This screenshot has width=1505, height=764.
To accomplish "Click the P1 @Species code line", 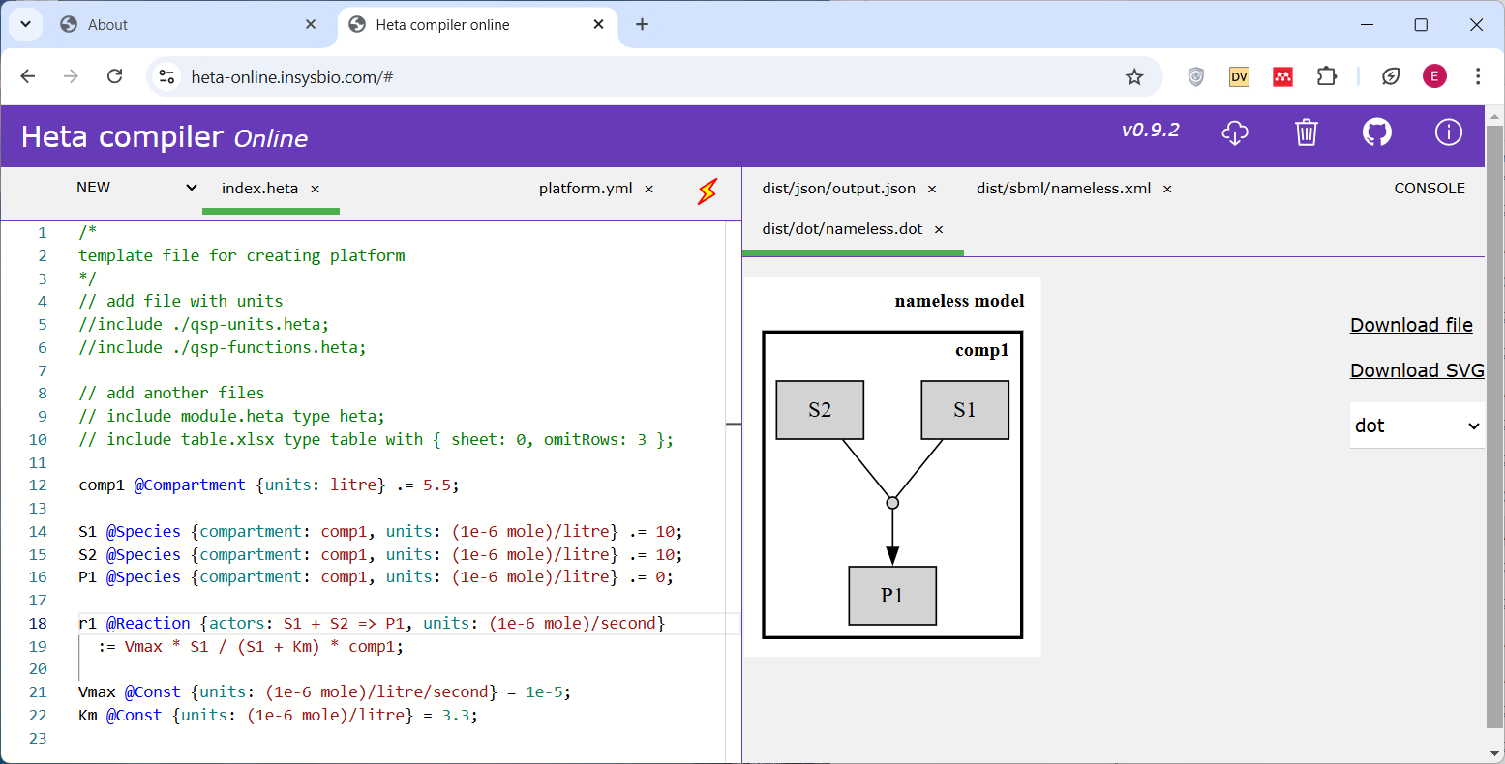I will tap(376, 577).
